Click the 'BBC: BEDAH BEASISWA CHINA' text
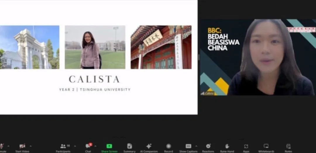 (x=223, y=39)
